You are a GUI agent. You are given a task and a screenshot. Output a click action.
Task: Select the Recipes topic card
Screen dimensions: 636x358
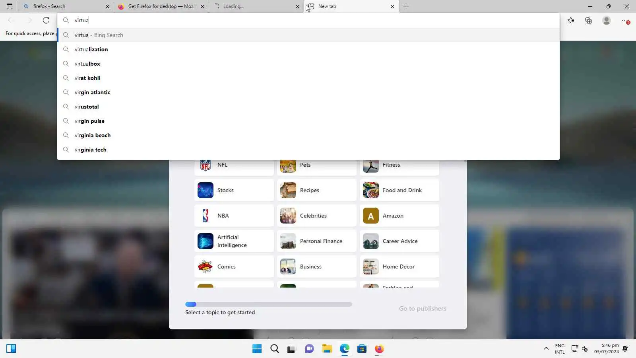[x=317, y=190]
